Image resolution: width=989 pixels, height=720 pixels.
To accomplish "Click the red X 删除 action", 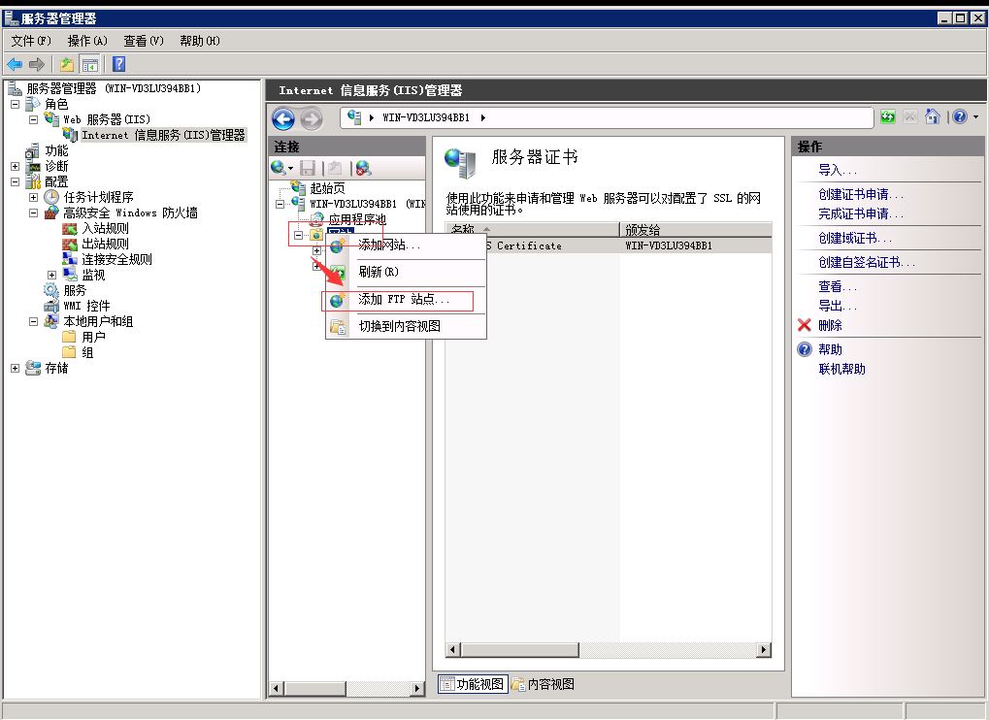I will (805, 325).
